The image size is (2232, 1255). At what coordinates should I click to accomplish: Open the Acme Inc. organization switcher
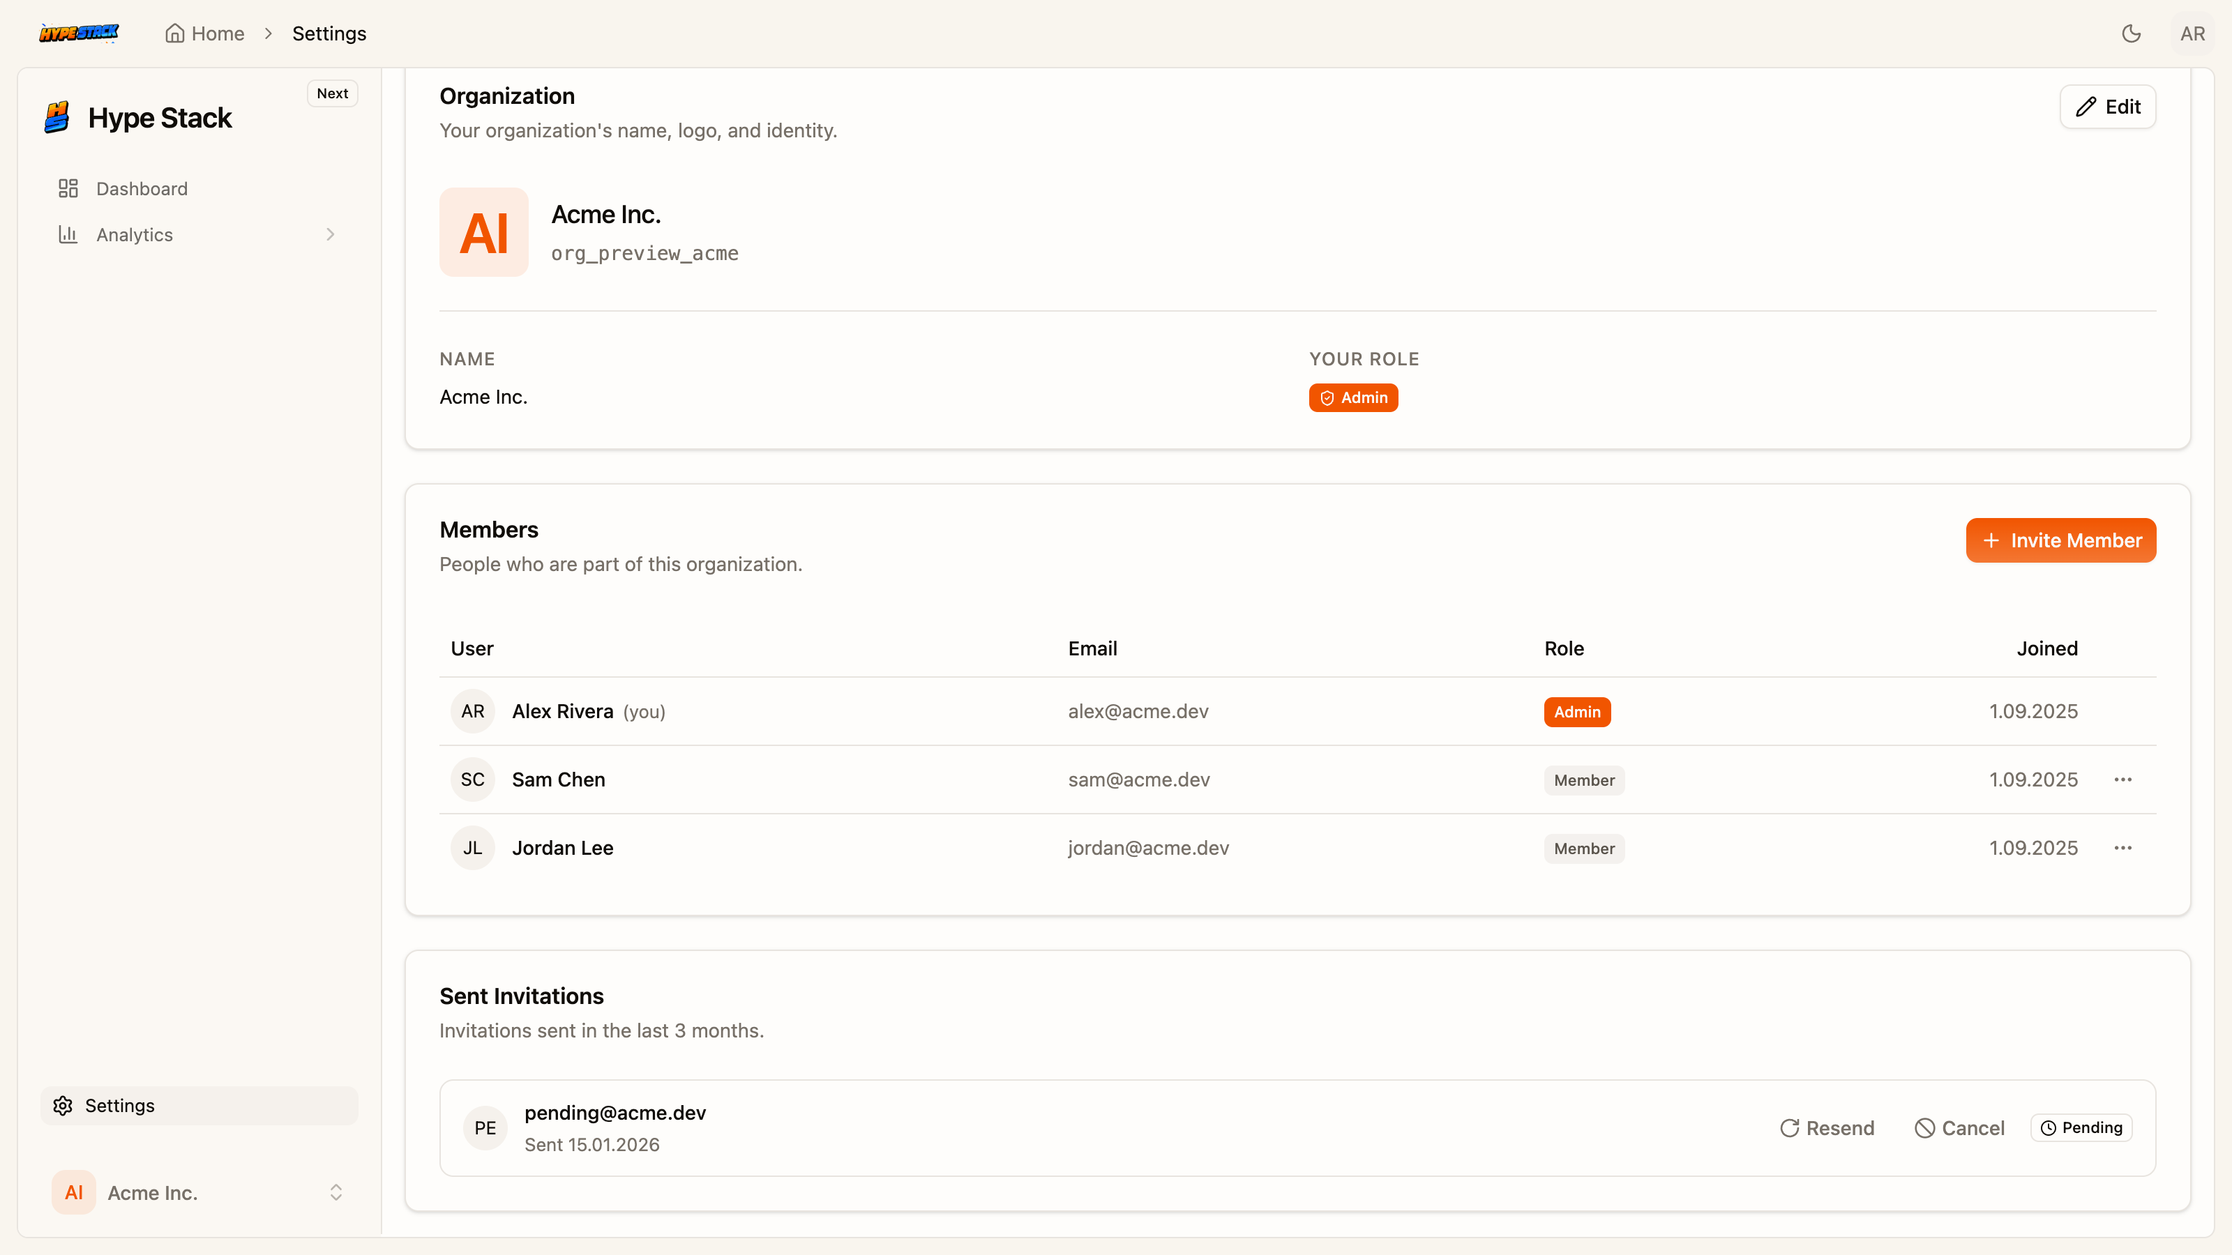199,1192
